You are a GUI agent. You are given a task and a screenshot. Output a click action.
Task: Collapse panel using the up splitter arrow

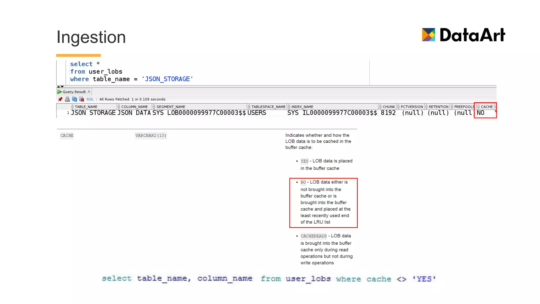pyautogui.click(x=59, y=87)
